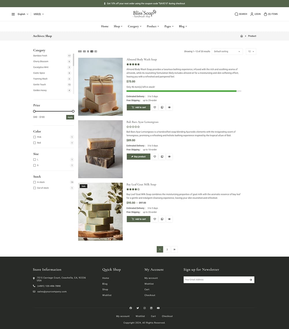Change results per page from 12
The width and height of the screenshot is (289, 329).
click(x=251, y=52)
